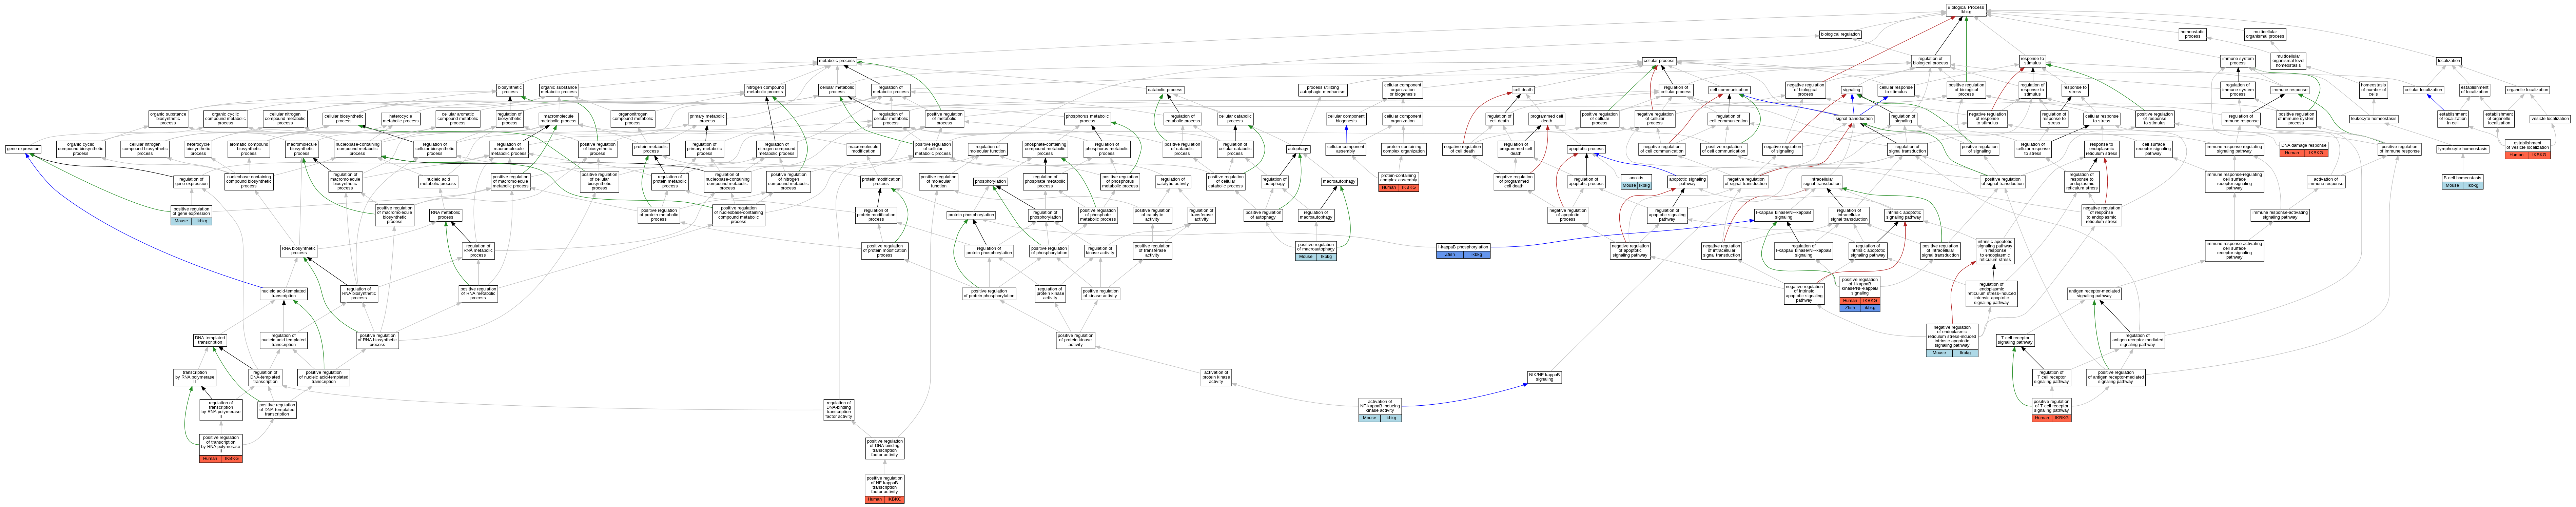Select the 'cellular component biogenesis' node
Viewport: 2576px width, 507px height.
[x=1346, y=119]
